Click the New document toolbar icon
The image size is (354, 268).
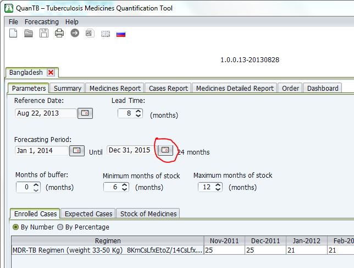click(x=13, y=33)
